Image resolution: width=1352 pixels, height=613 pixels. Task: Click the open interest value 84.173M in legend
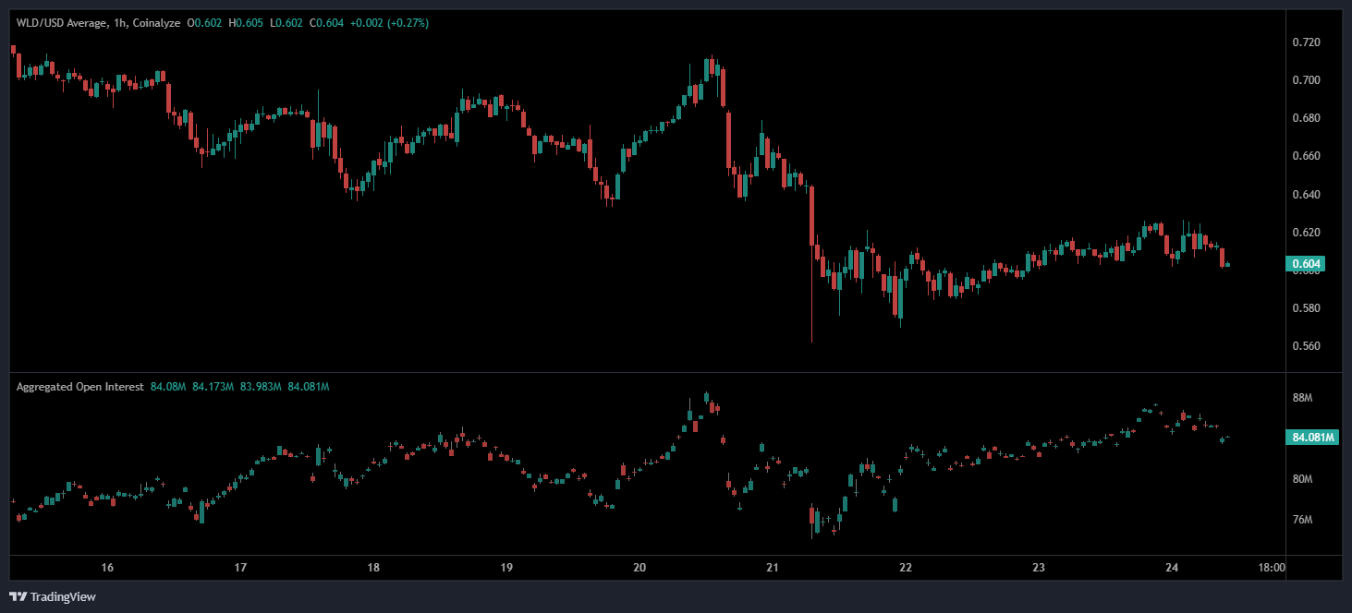[214, 387]
